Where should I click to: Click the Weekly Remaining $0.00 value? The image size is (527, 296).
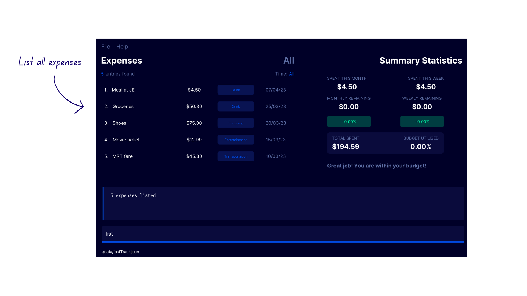(x=422, y=107)
